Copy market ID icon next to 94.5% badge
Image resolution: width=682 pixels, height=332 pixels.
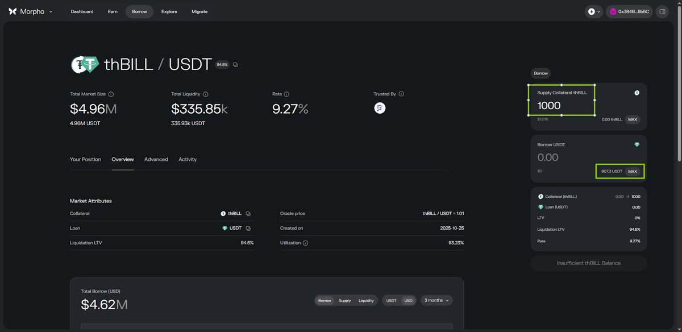coord(235,65)
